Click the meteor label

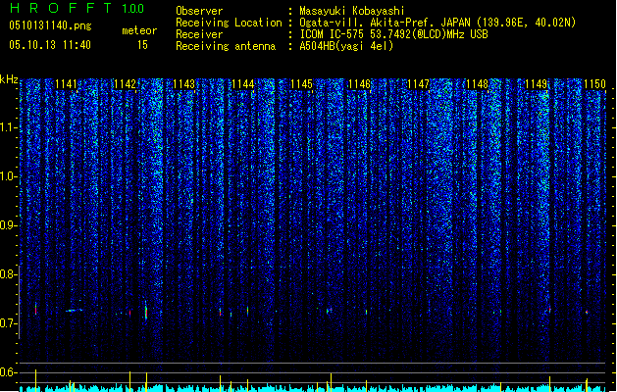pos(139,30)
